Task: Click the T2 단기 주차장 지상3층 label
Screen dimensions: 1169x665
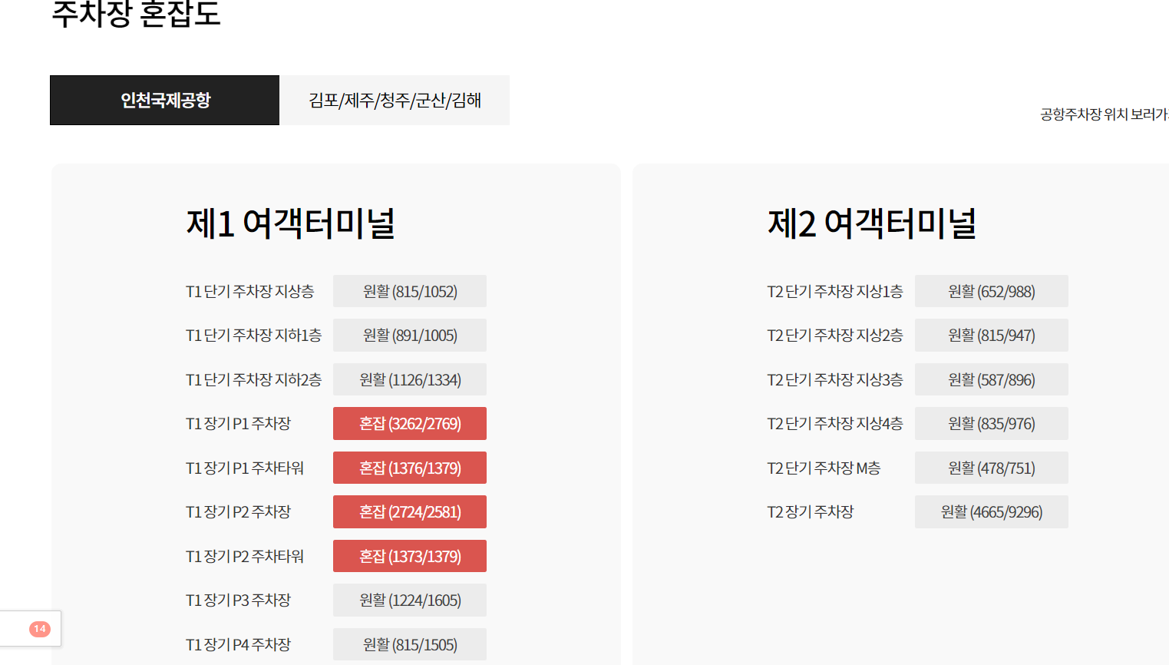Action: click(x=835, y=380)
